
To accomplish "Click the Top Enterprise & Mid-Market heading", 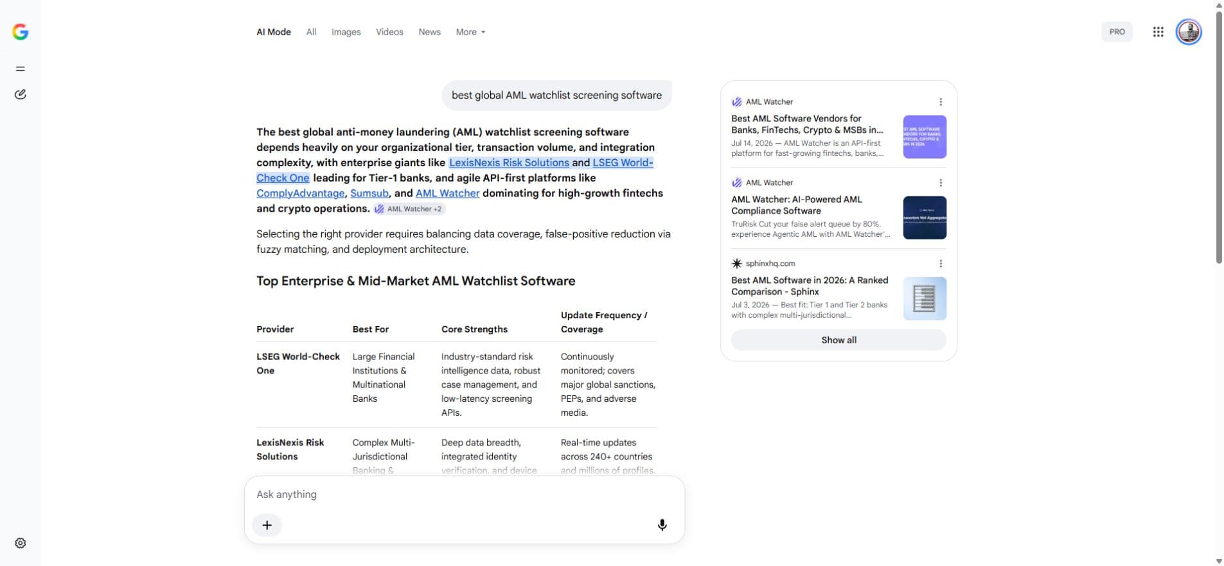I will (416, 281).
